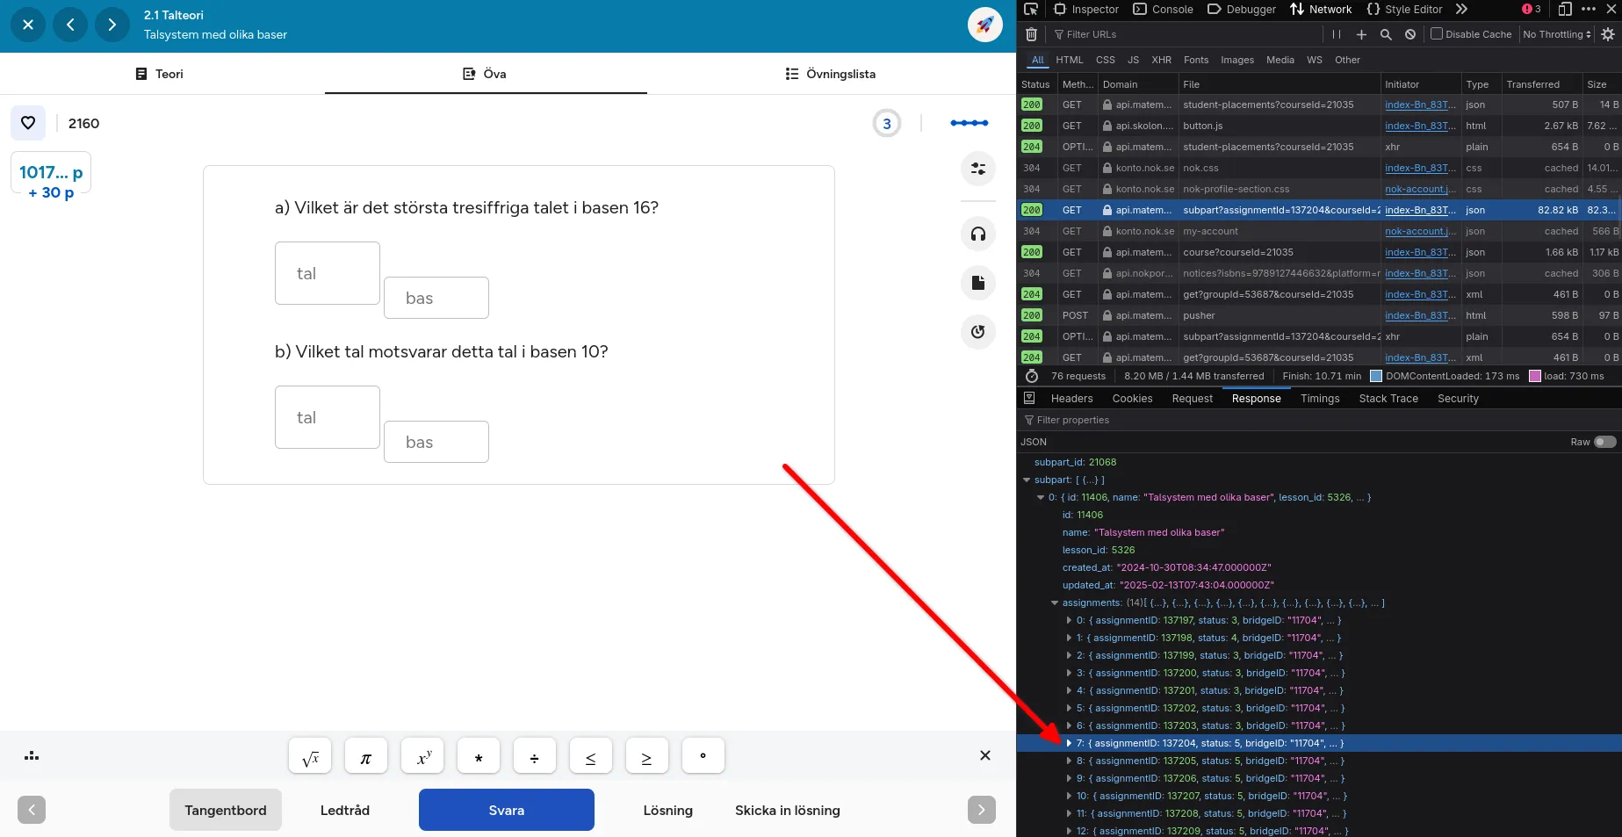Viewport: 1622px width, 837px height.
Task: Collapse the assignments array node
Action: (1055, 602)
